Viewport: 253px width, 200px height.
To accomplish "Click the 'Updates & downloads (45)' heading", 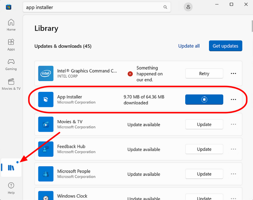I will click(x=63, y=46).
